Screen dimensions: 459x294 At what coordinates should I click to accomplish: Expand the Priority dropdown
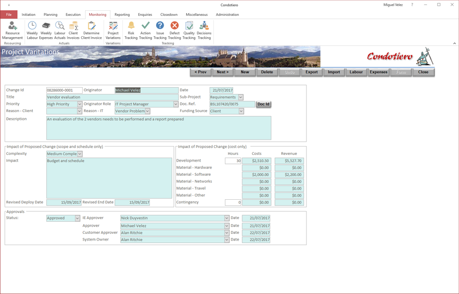[x=80, y=104]
